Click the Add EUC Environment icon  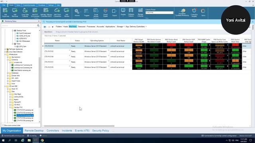pos(35,12)
